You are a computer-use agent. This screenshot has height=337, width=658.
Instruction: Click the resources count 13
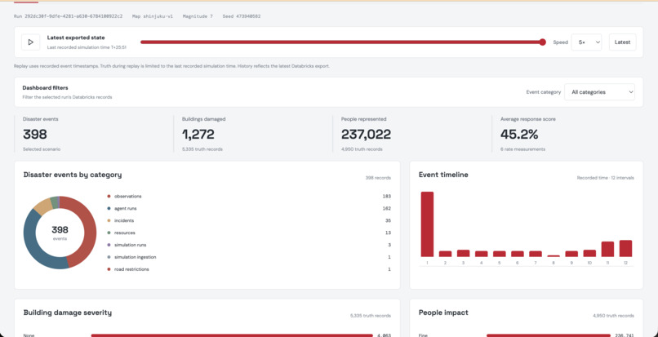(x=388, y=233)
